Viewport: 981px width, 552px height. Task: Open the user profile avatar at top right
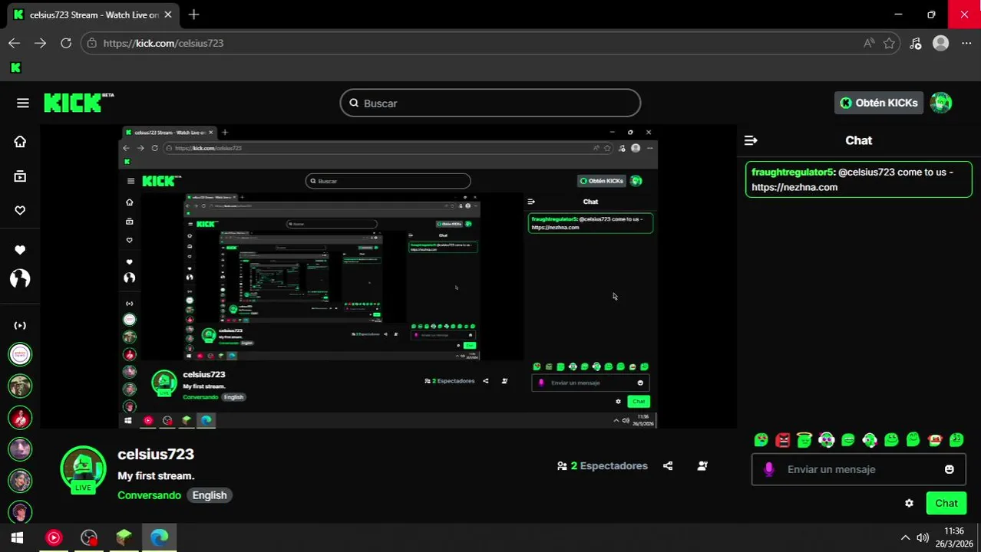(x=940, y=103)
